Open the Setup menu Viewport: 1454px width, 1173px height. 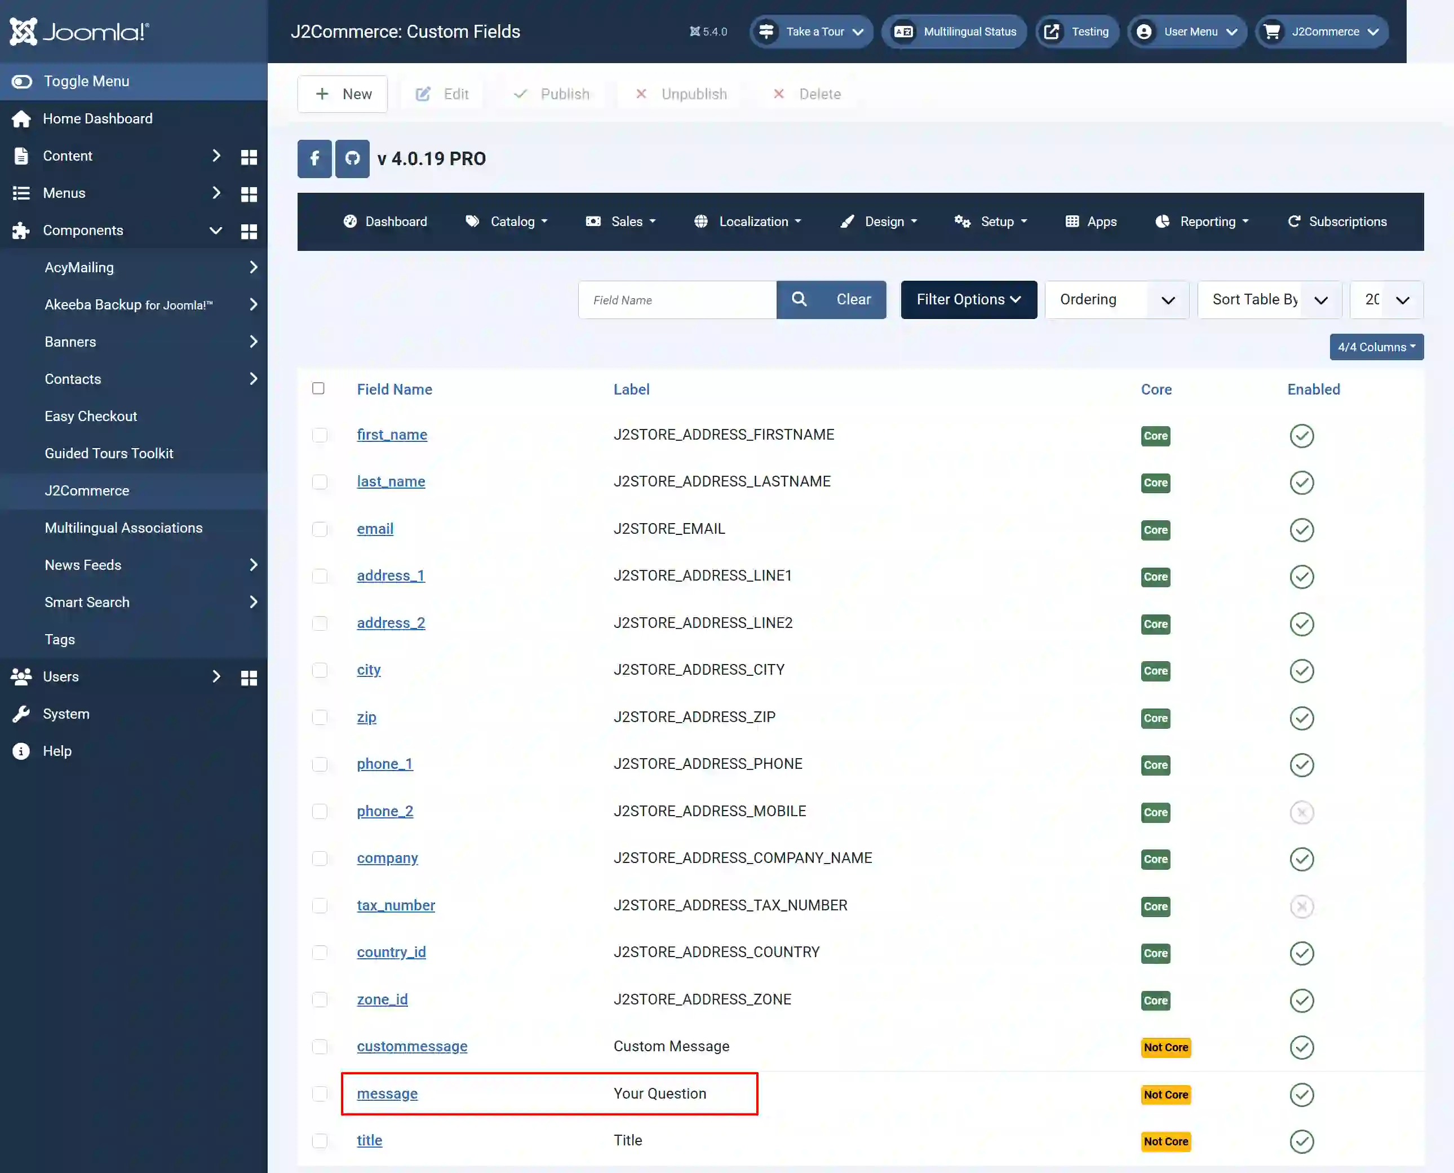991,222
